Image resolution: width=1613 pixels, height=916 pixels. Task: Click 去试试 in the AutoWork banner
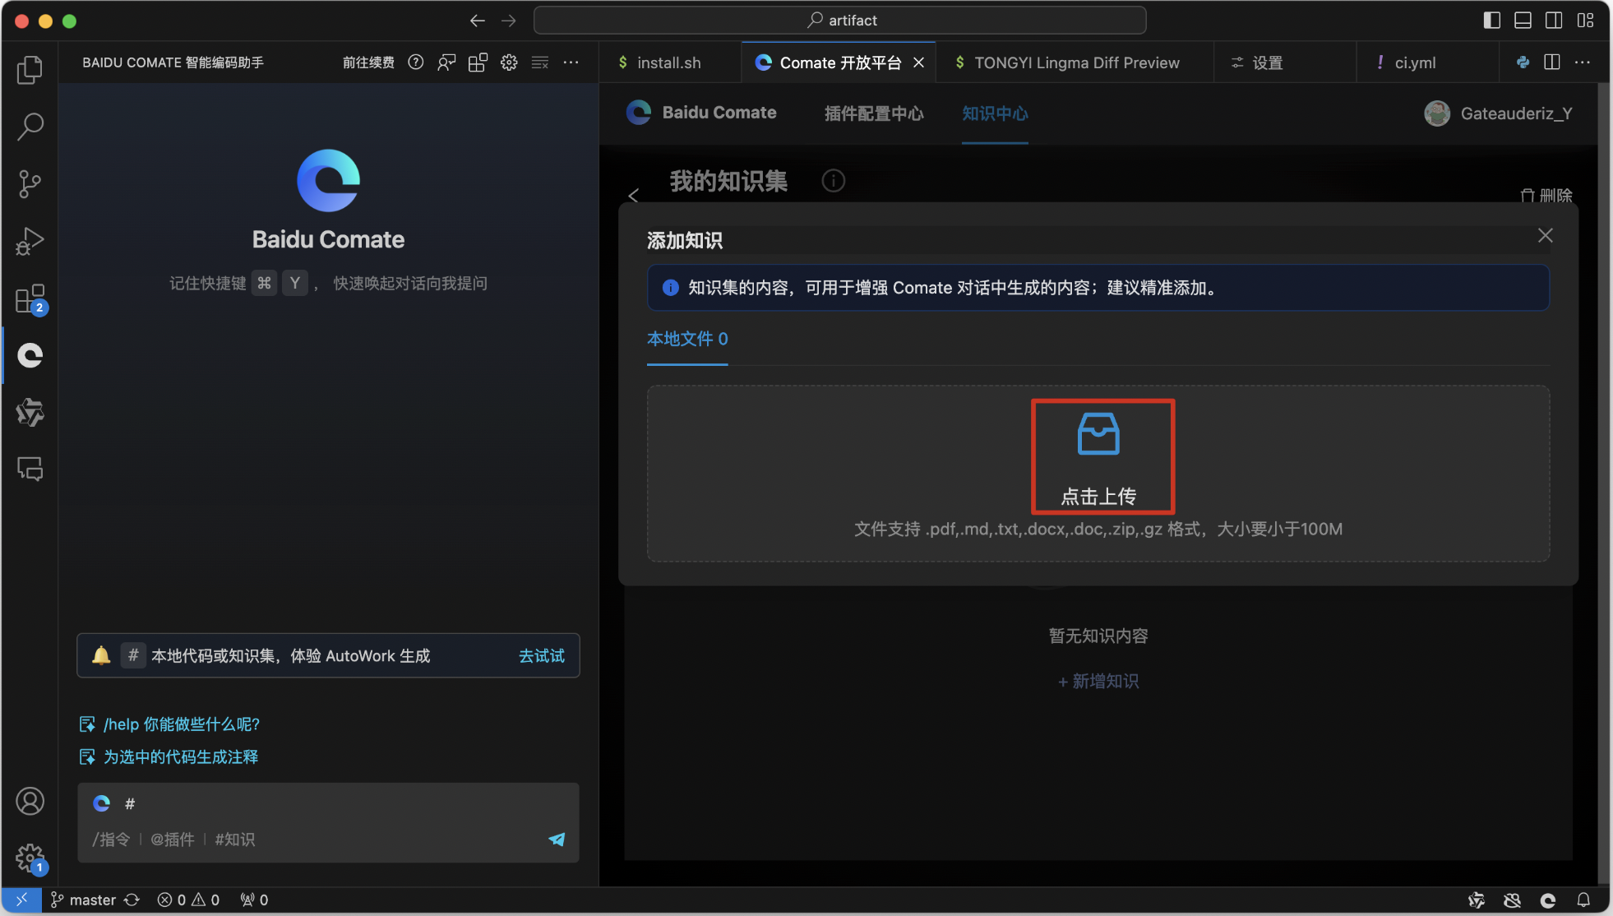(x=541, y=655)
